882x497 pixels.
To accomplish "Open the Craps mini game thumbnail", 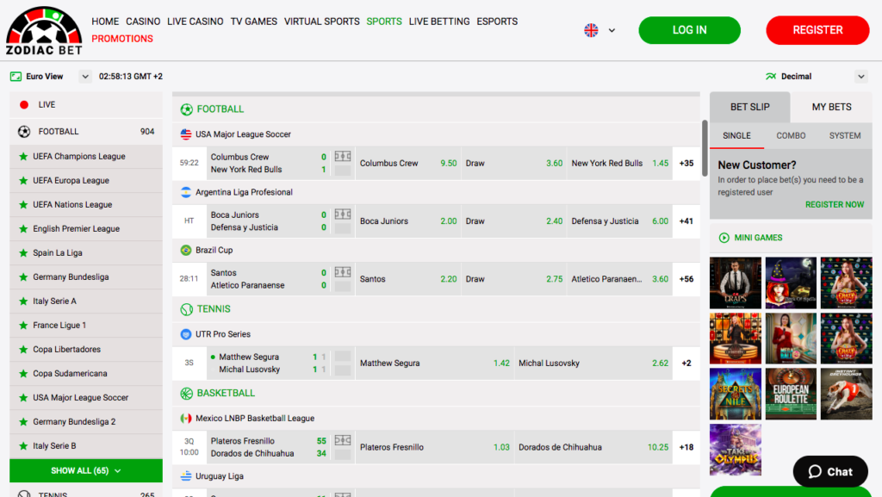I will pyautogui.click(x=736, y=283).
